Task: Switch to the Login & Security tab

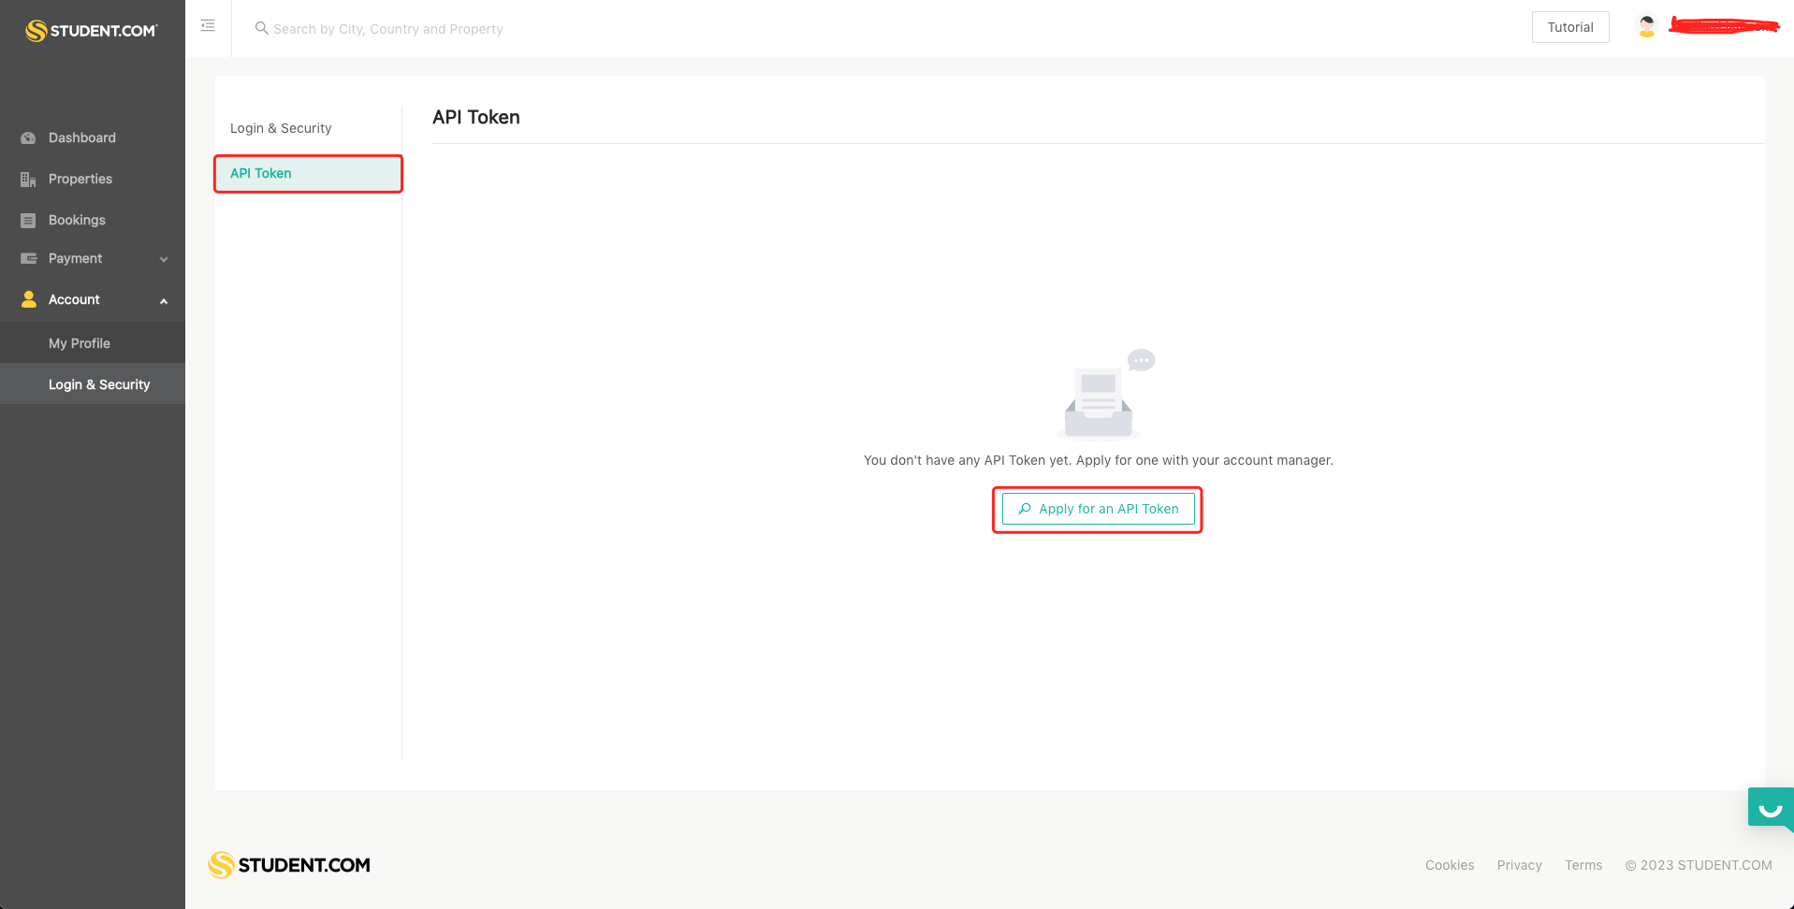Action: pos(281,128)
